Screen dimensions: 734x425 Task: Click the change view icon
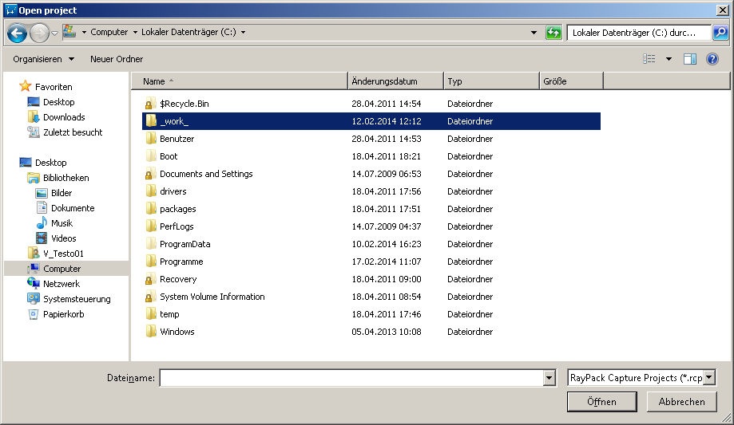650,59
